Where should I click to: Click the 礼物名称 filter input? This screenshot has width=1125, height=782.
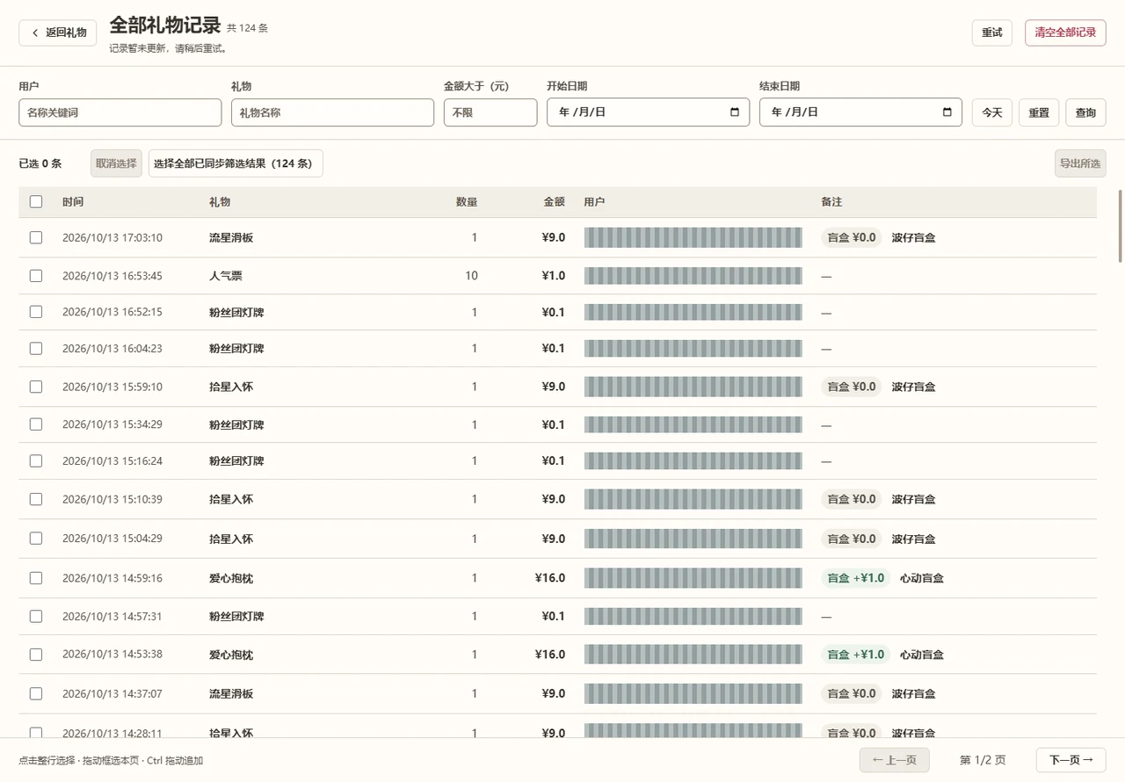[x=332, y=112]
